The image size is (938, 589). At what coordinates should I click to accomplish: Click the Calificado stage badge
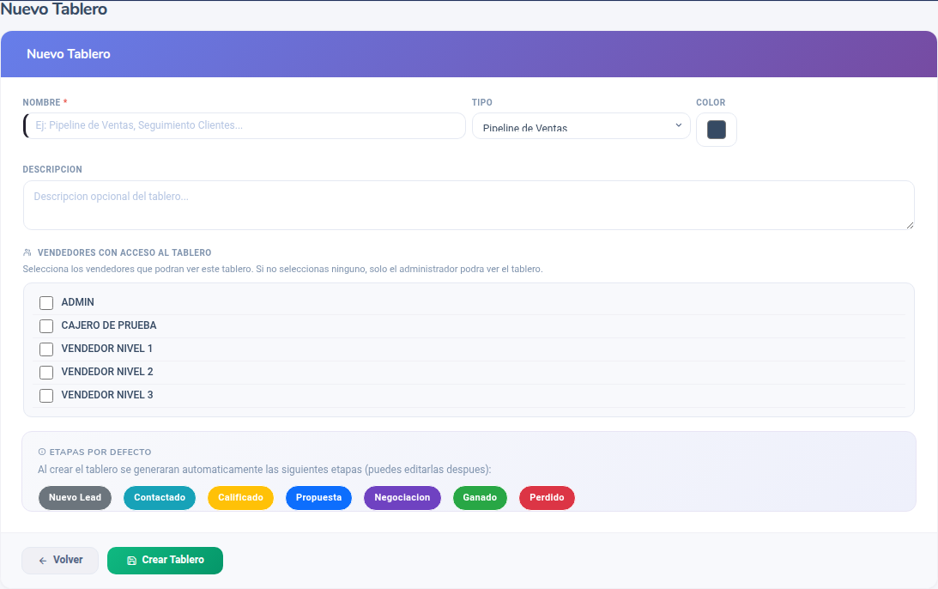tap(240, 498)
